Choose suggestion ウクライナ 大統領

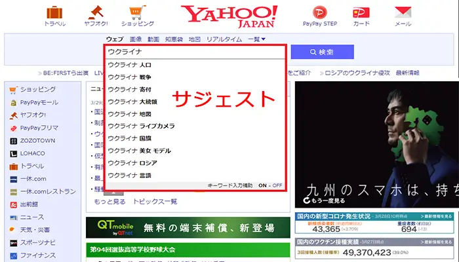[x=195, y=102]
